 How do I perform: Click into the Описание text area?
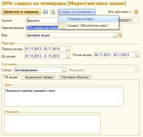coord(52,124)
